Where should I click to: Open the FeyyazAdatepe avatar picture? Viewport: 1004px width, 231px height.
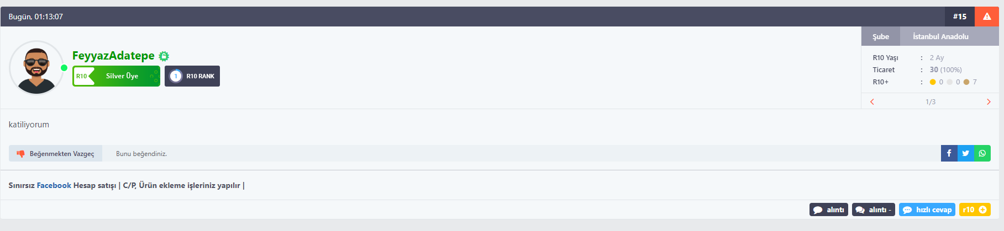click(36, 68)
